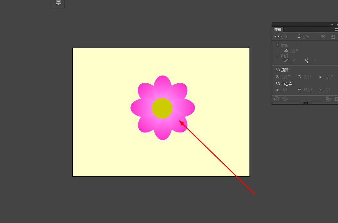Select the vertical scale arrow icon

tap(299, 36)
